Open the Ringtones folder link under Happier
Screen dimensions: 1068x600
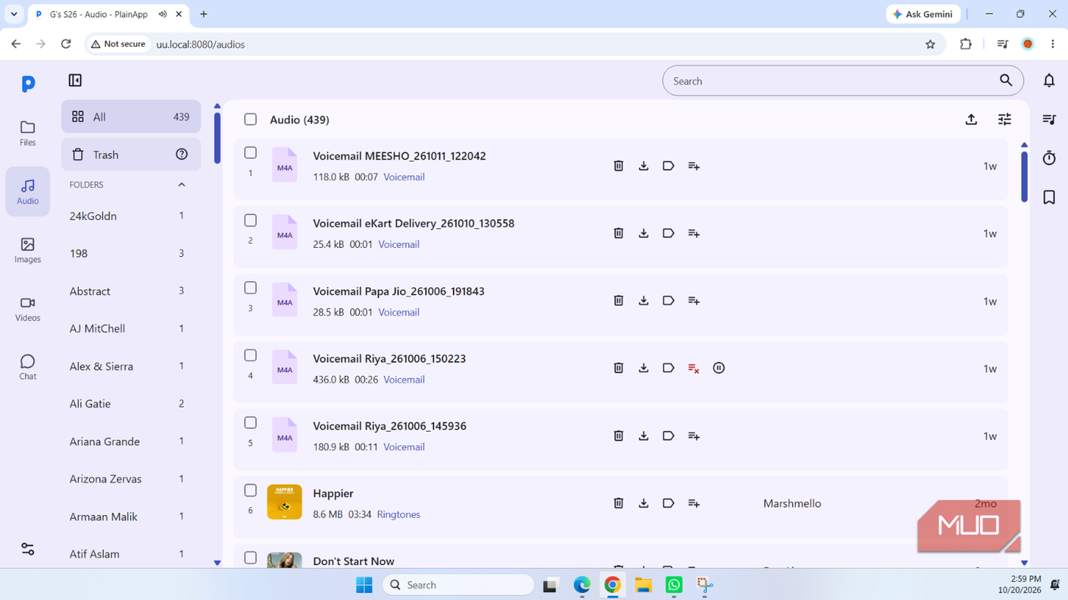tap(398, 514)
